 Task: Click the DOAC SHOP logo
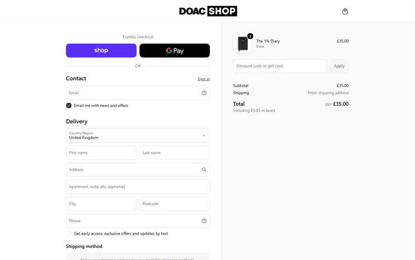click(x=208, y=11)
